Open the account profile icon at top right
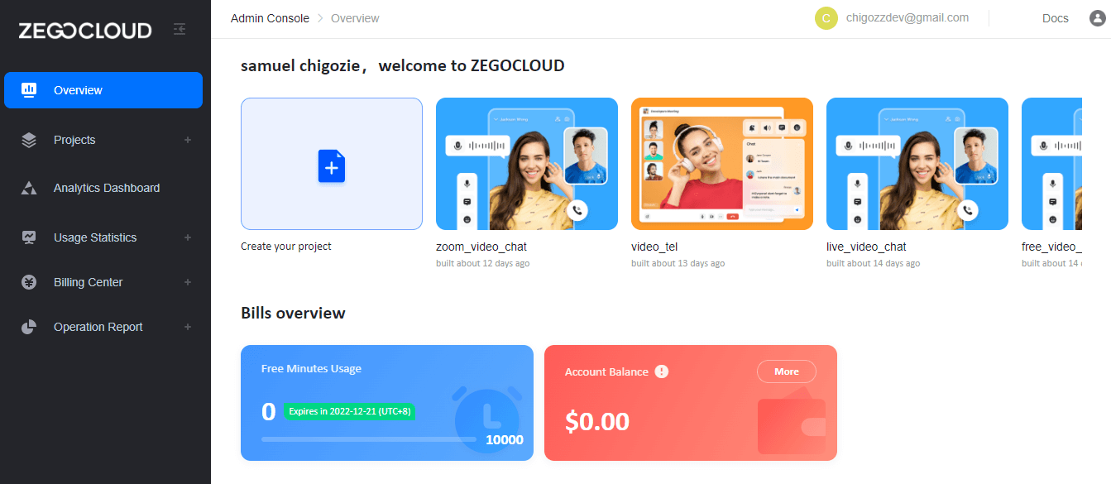 point(1098,17)
